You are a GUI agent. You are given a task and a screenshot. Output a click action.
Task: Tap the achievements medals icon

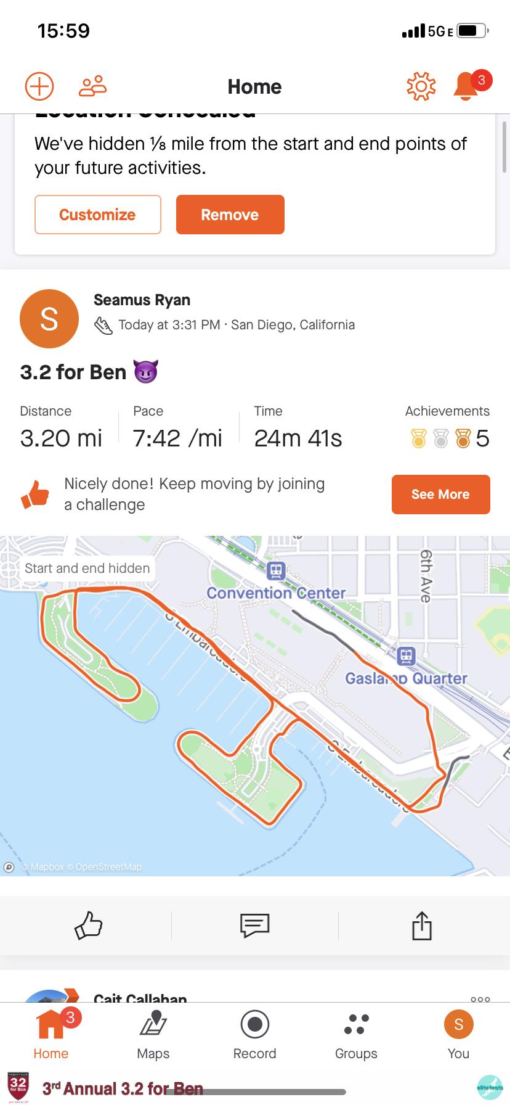pos(440,438)
